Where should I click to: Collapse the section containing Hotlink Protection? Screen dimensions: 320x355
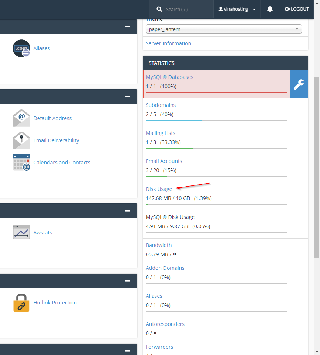[x=127, y=281]
